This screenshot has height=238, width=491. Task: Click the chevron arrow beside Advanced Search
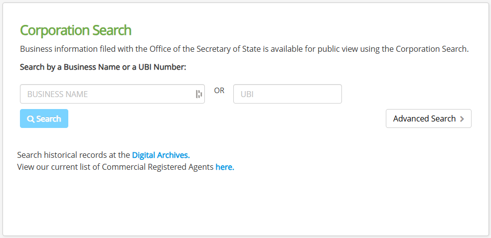(462, 119)
